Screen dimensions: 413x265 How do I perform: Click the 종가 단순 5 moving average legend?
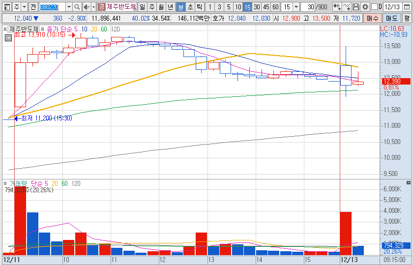pyautogui.click(x=62, y=29)
